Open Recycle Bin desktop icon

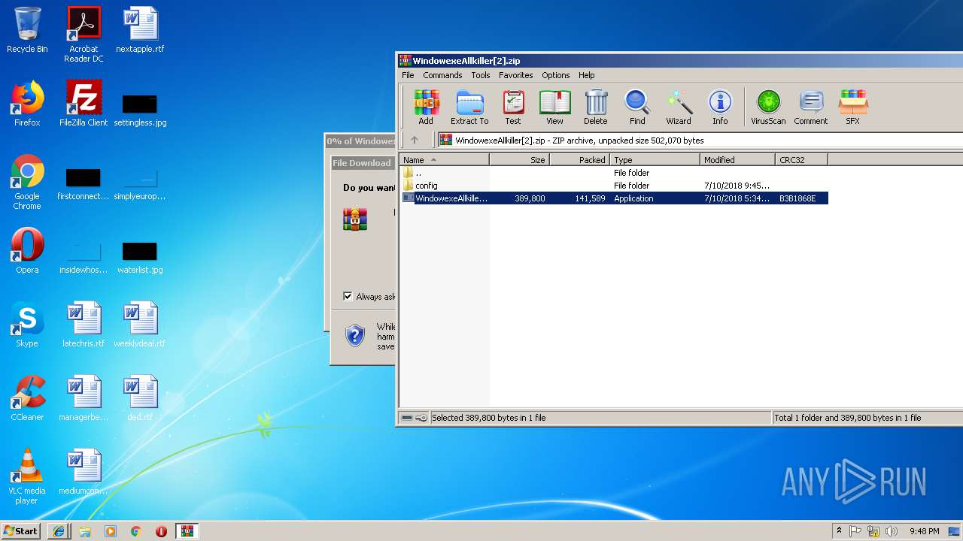[27, 30]
